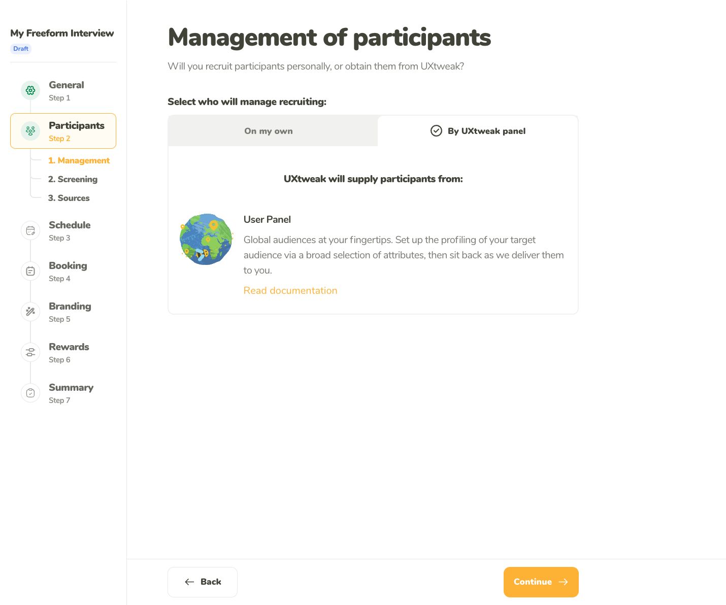Click the Rewards step icon
Screen dimensions: 726x605
click(x=30, y=352)
